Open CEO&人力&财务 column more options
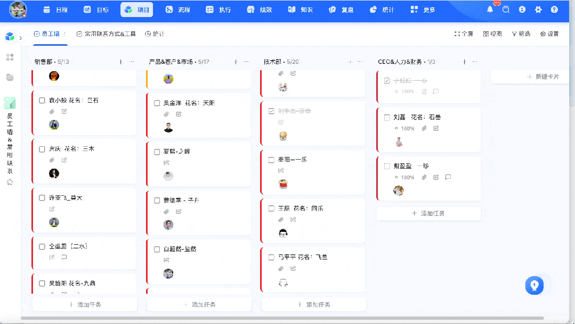Screen dimensions: 575x324 pyautogui.click(x=475, y=62)
